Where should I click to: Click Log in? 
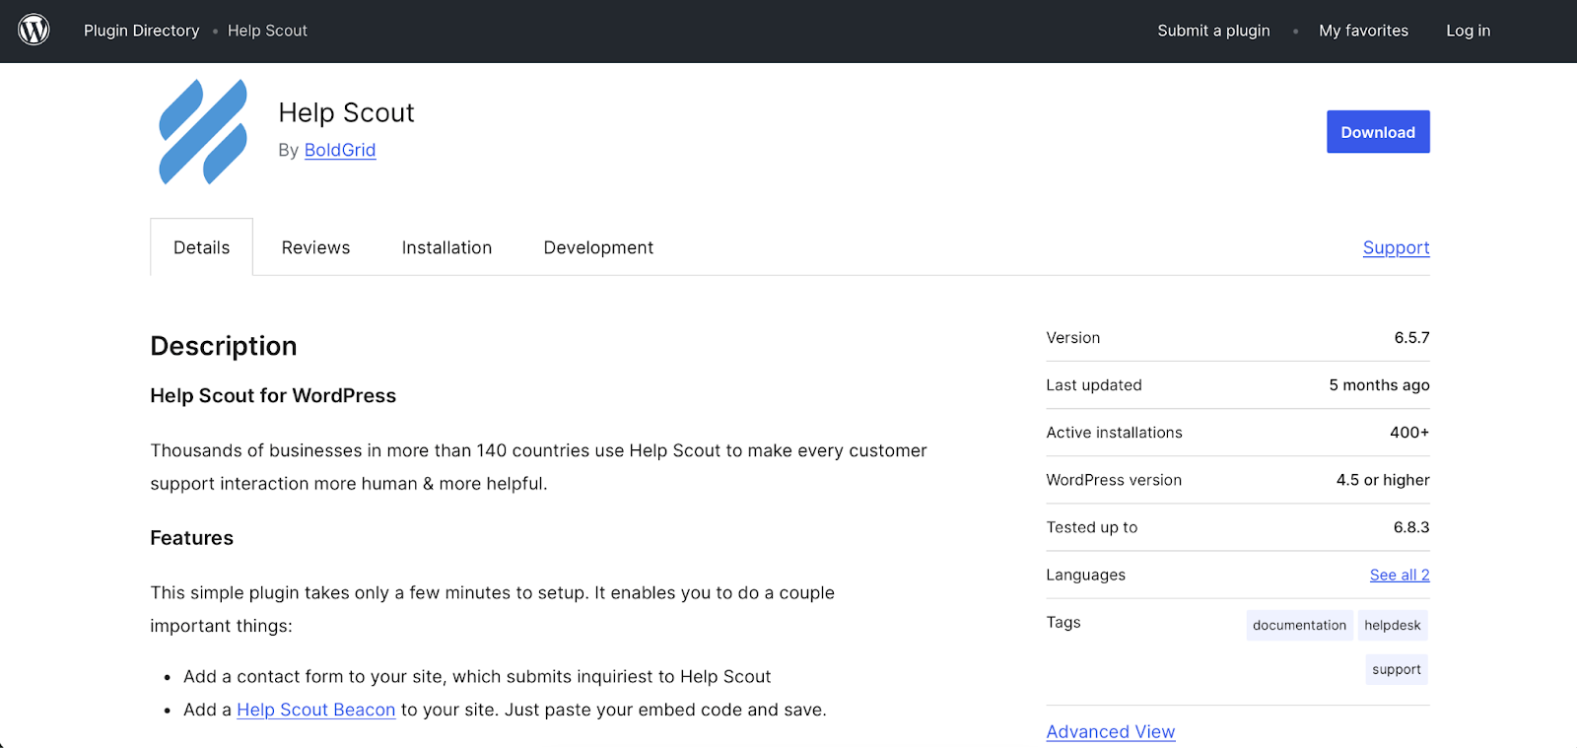click(x=1468, y=31)
